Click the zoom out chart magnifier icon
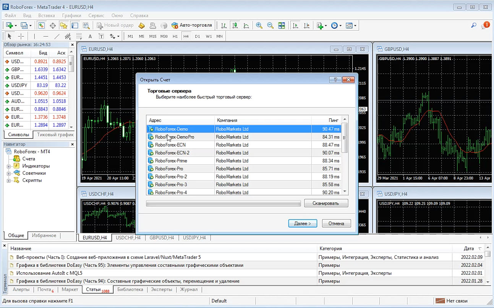The height and width of the screenshot is (308, 494). [270, 26]
